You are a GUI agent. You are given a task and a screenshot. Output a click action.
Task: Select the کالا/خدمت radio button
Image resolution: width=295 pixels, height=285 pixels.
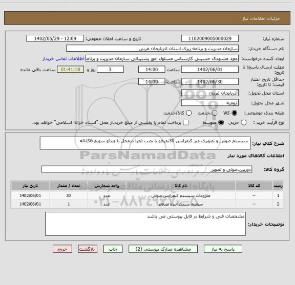click(x=188, y=113)
